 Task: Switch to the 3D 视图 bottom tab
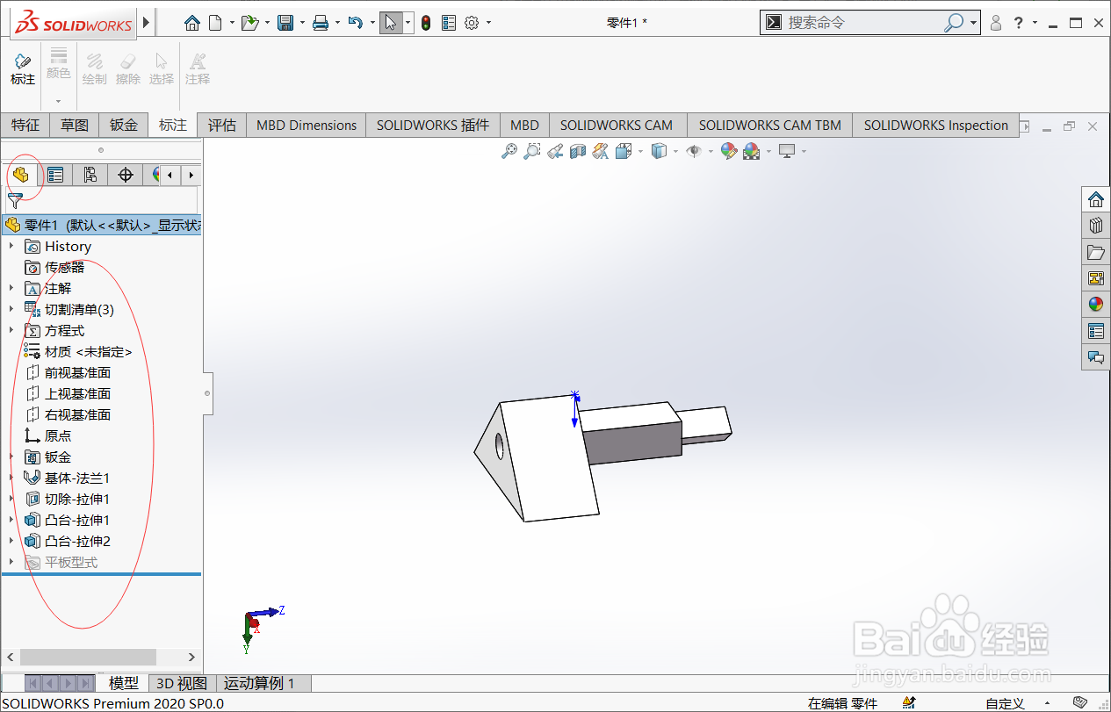click(x=182, y=683)
